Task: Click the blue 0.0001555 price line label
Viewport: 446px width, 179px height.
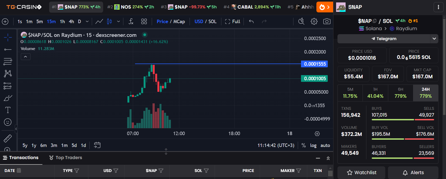Action: [315, 64]
